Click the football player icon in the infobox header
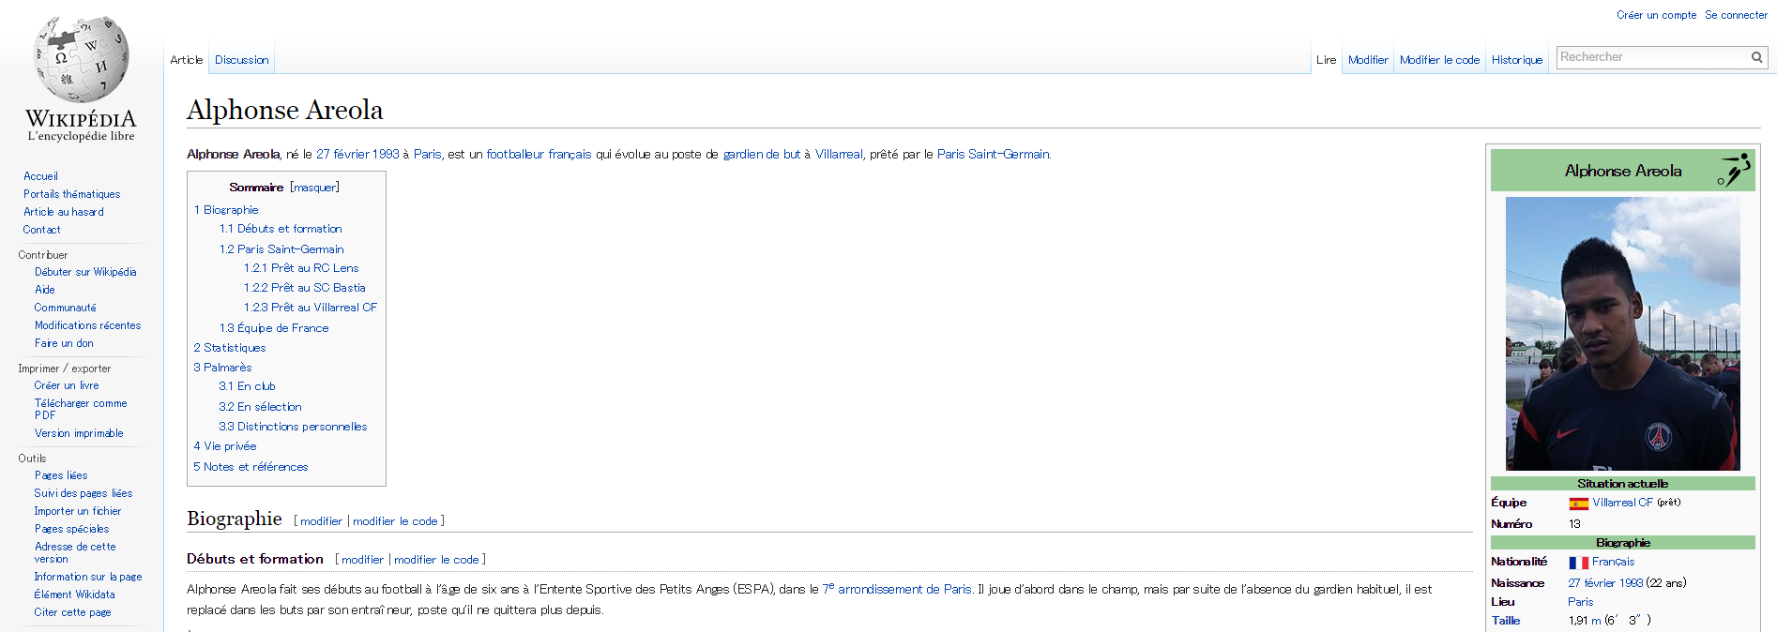1777x632 pixels. click(x=1734, y=171)
